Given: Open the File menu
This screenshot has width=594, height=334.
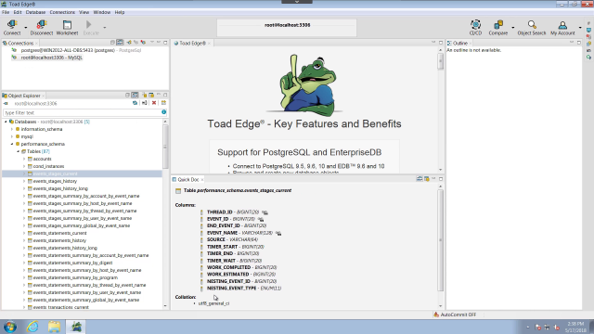Looking at the screenshot, I should point(6,12).
